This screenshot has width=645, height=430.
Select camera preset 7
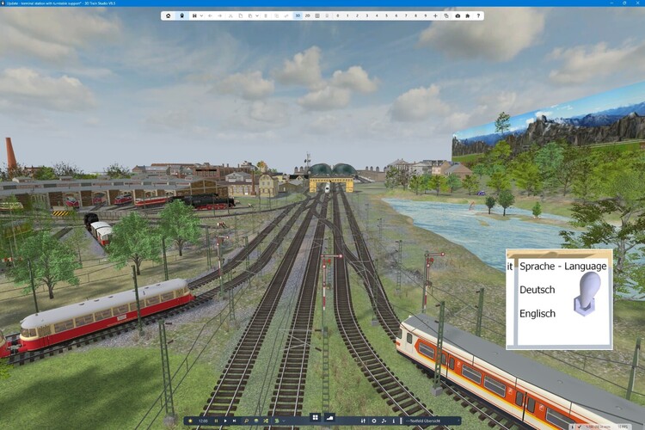(406, 15)
